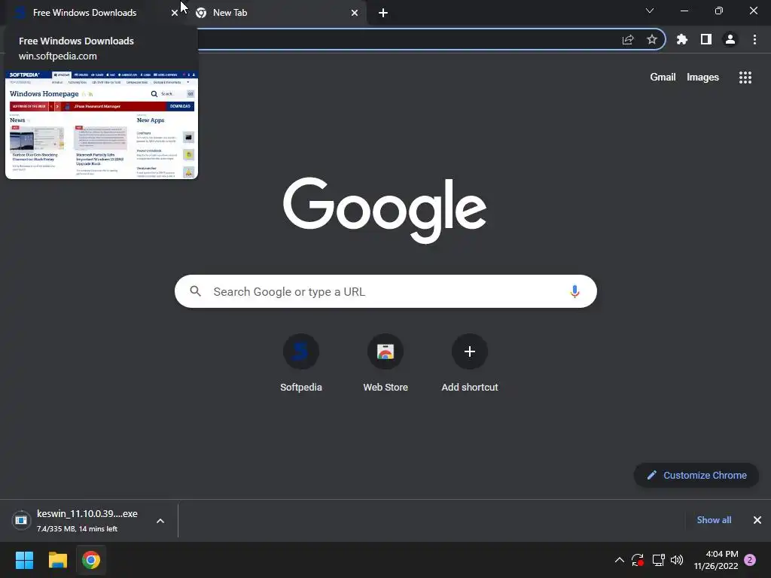771x578 pixels.
Task: Open a new tab with plus button
Action: click(383, 13)
